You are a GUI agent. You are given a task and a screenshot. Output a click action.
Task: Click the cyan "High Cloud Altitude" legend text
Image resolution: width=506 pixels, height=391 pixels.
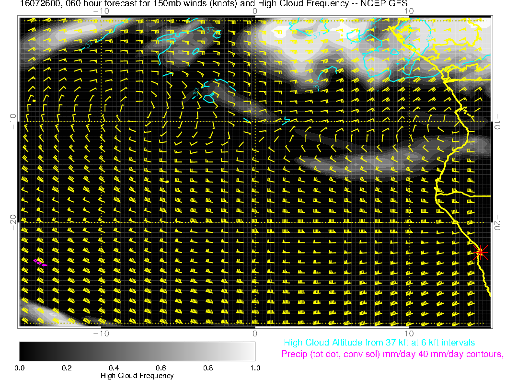379,343
